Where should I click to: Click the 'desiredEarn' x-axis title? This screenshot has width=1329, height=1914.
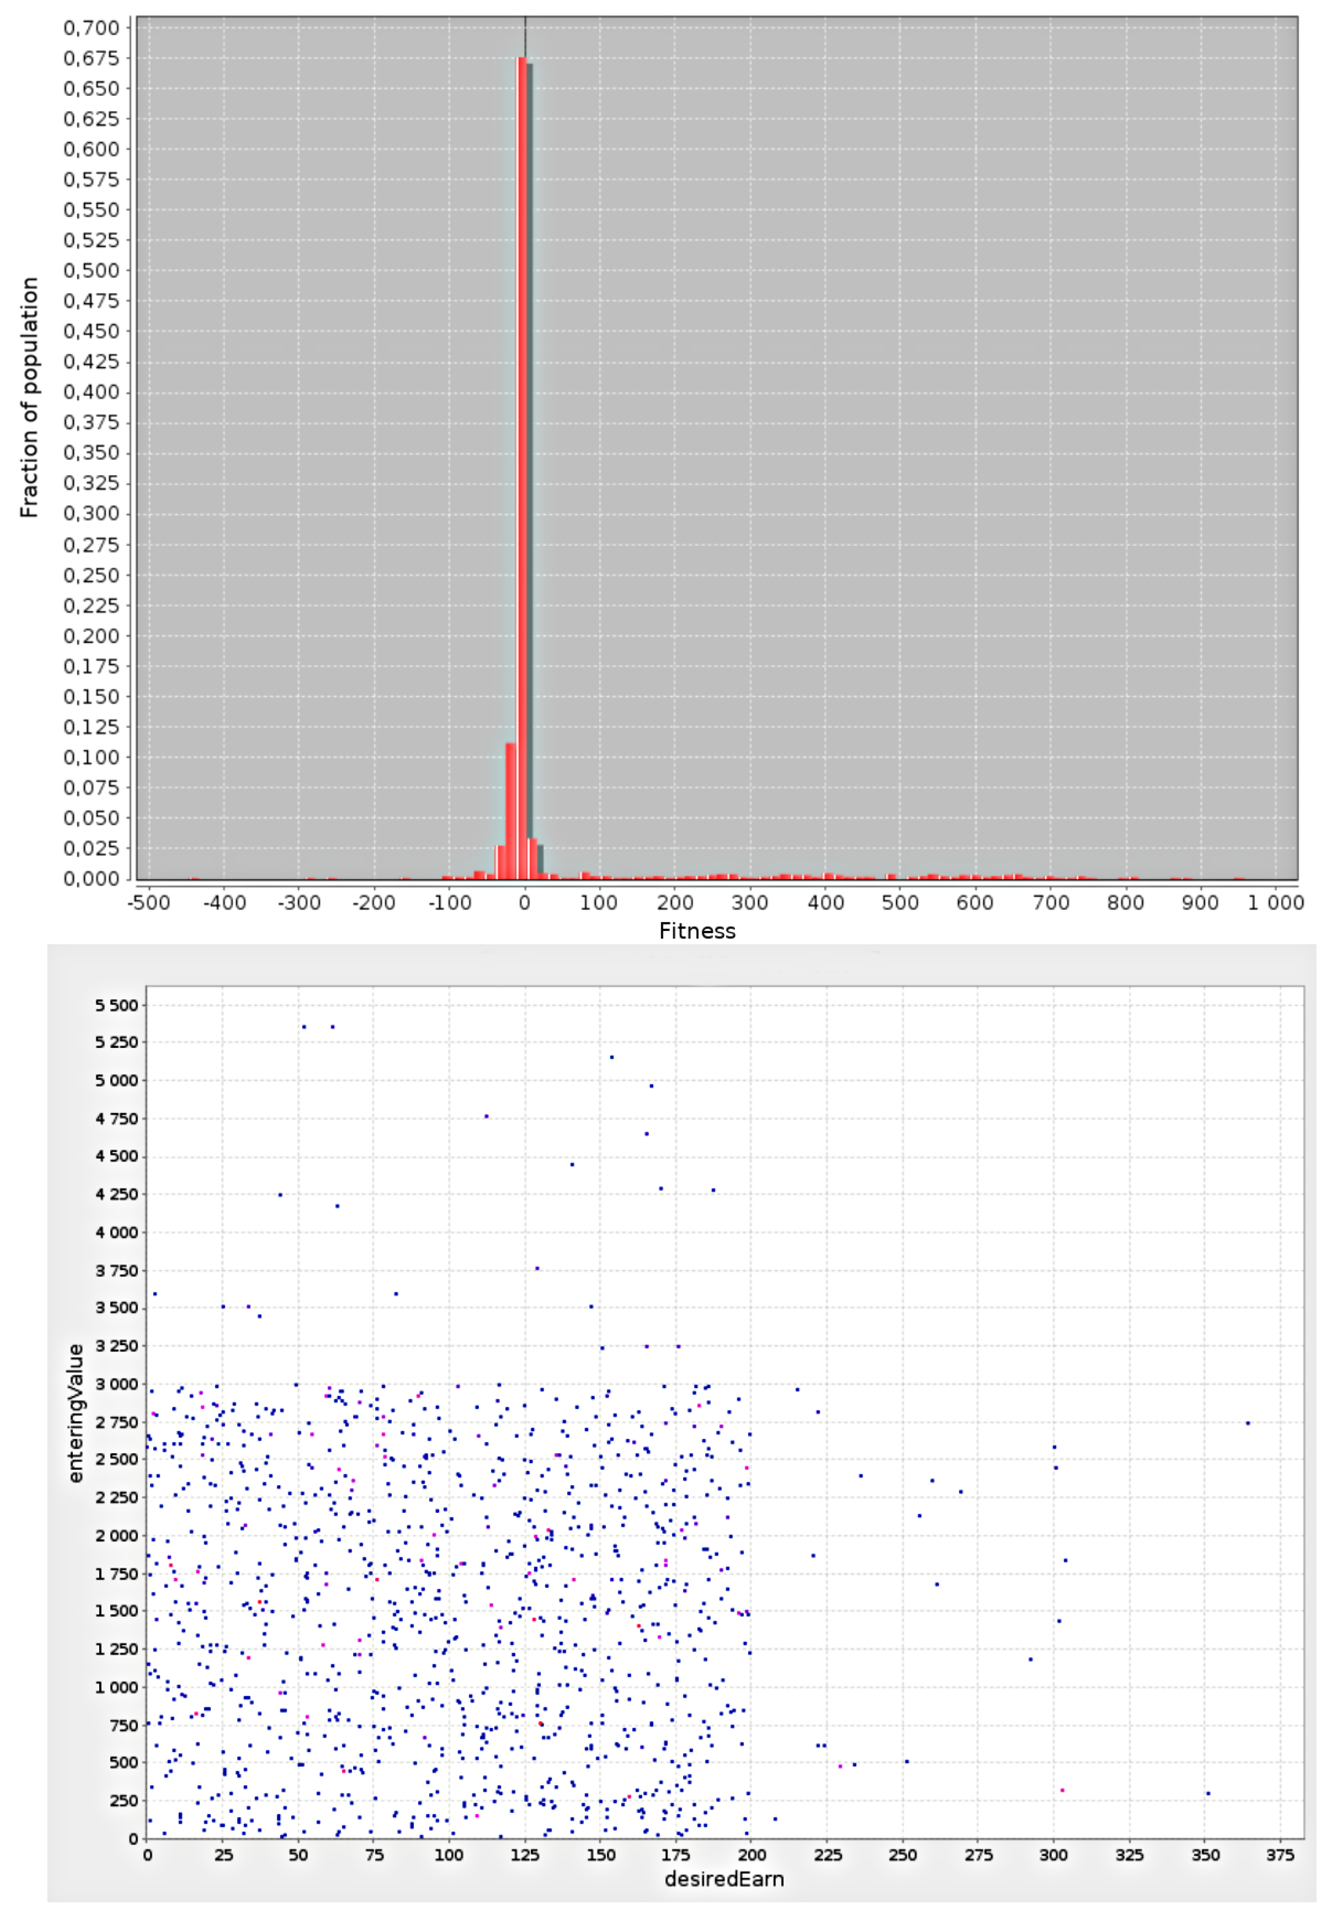723,1879
